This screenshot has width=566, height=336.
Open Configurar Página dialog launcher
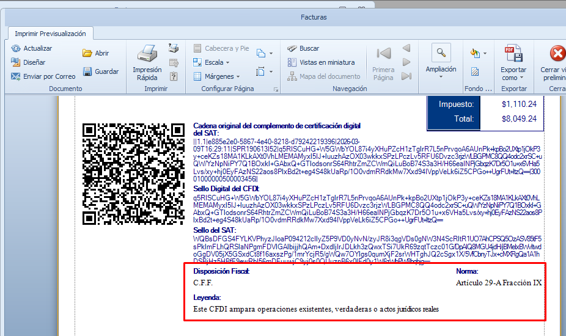tap(276, 89)
